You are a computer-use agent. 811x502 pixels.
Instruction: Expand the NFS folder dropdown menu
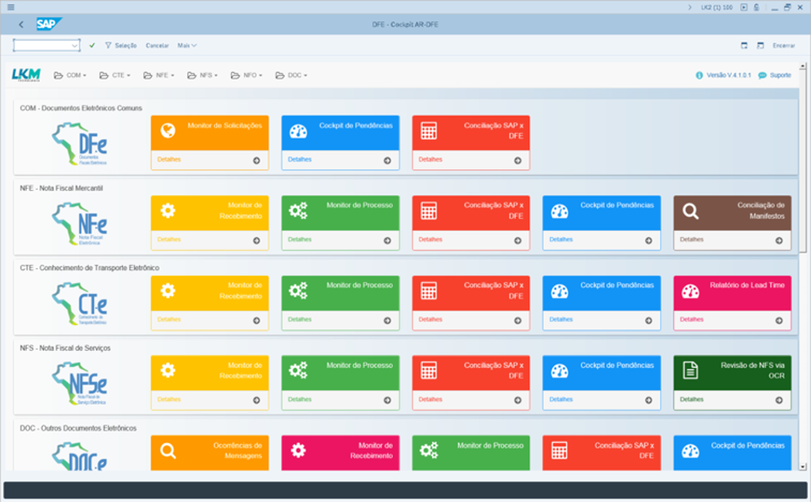202,76
